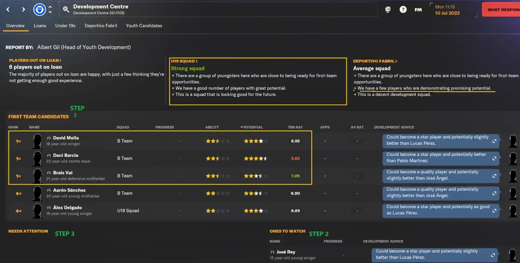The image size is (520, 263).
Task: Open Brais Val's player profile
Action: (63, 173)
